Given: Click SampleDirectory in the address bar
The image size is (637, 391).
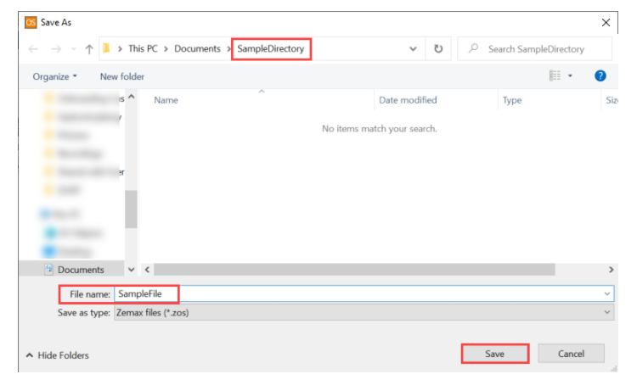Looking at the screenshot, I should [271, 48].
